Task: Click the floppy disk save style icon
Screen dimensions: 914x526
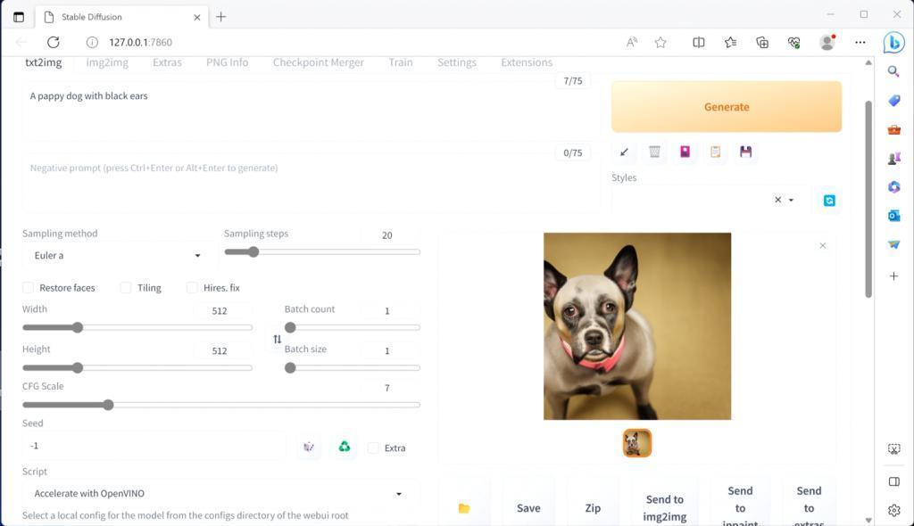Action: (745, 152)
